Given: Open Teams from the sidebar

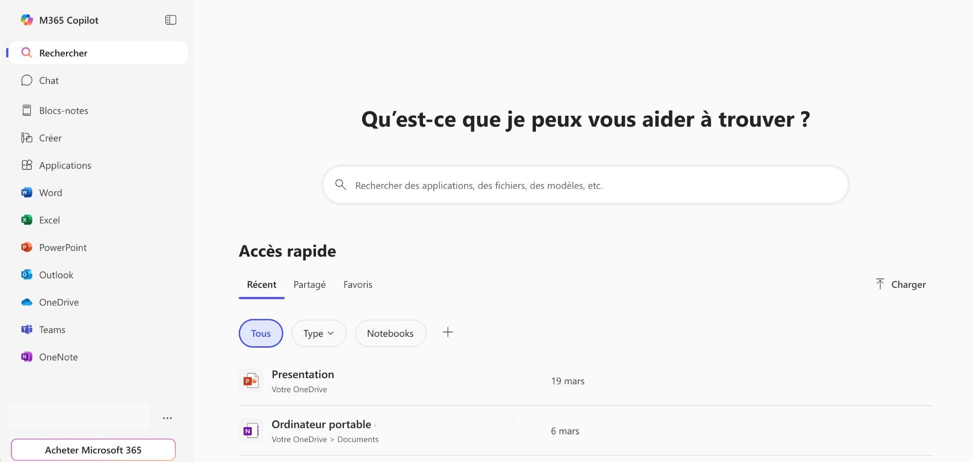Looking at the screenshot, I should [x=52, y=329].
